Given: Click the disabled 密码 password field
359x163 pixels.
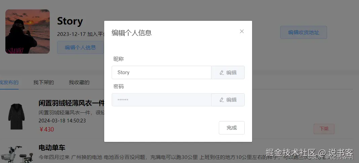Looking at the screenshot, I should click(161, 100).
